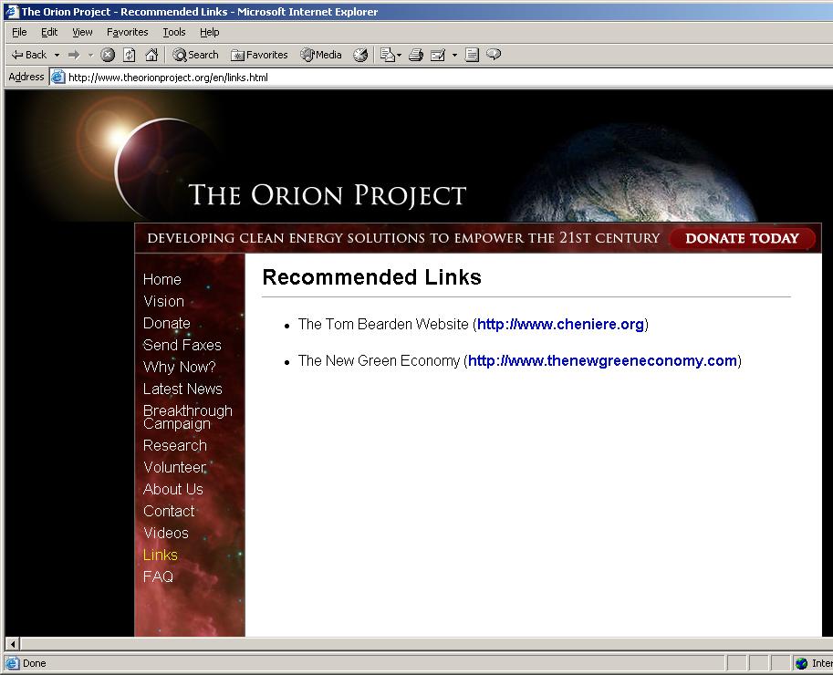This screenshot has width=833, height=675.
Task: Open the Back history dropdown arrow
Action: click(57, 55)
